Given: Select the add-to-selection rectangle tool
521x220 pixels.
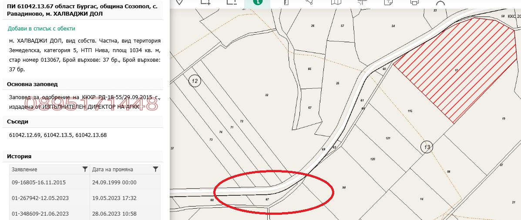Looking at the screenshot, I should point(206,2).
